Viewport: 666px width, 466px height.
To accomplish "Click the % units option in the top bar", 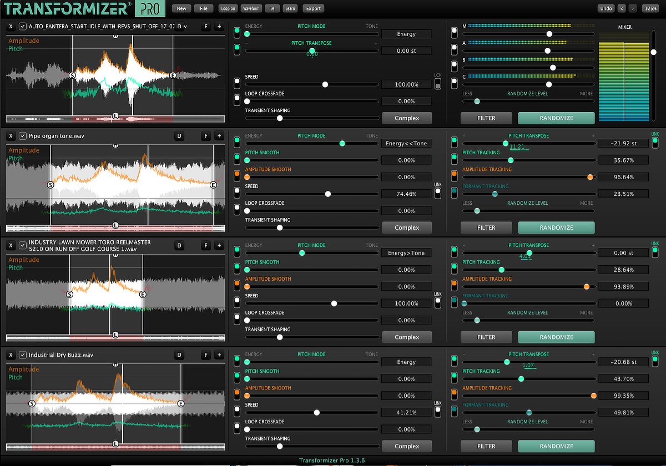I will [x=272, y=8].
